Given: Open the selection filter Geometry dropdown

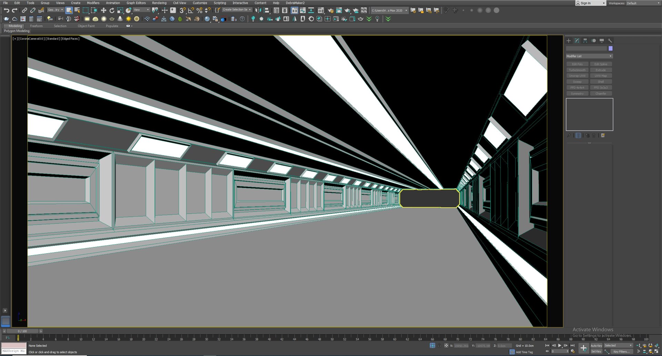Looking at the screenshot, I should click(x=55, y=10).
